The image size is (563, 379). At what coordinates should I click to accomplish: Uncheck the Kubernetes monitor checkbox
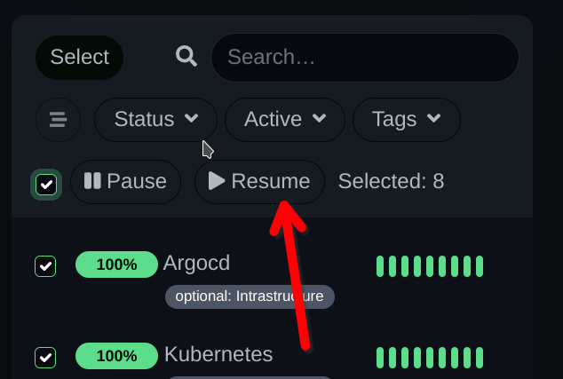[45, 358]
